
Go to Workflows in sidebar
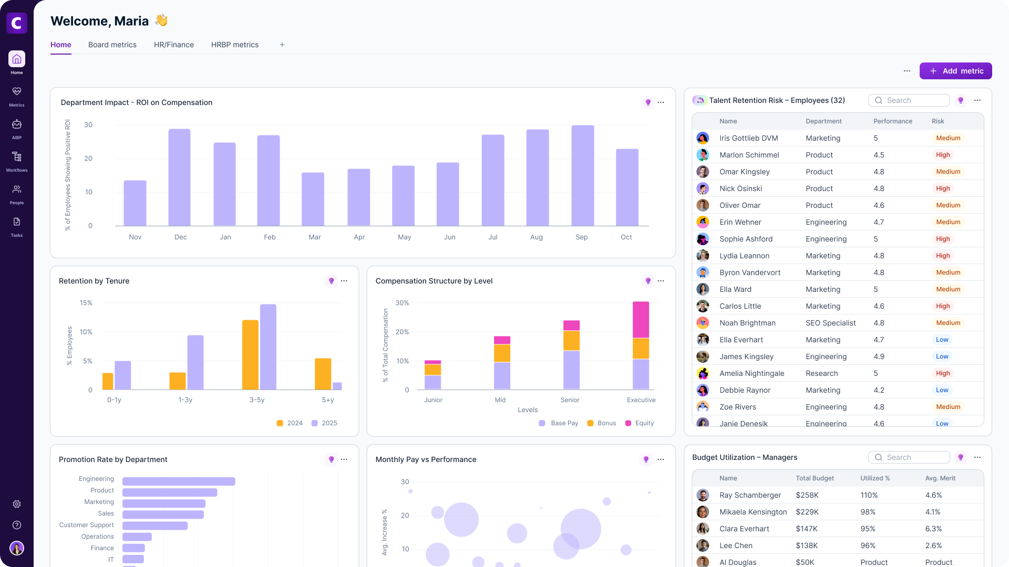tap(17, 157)
